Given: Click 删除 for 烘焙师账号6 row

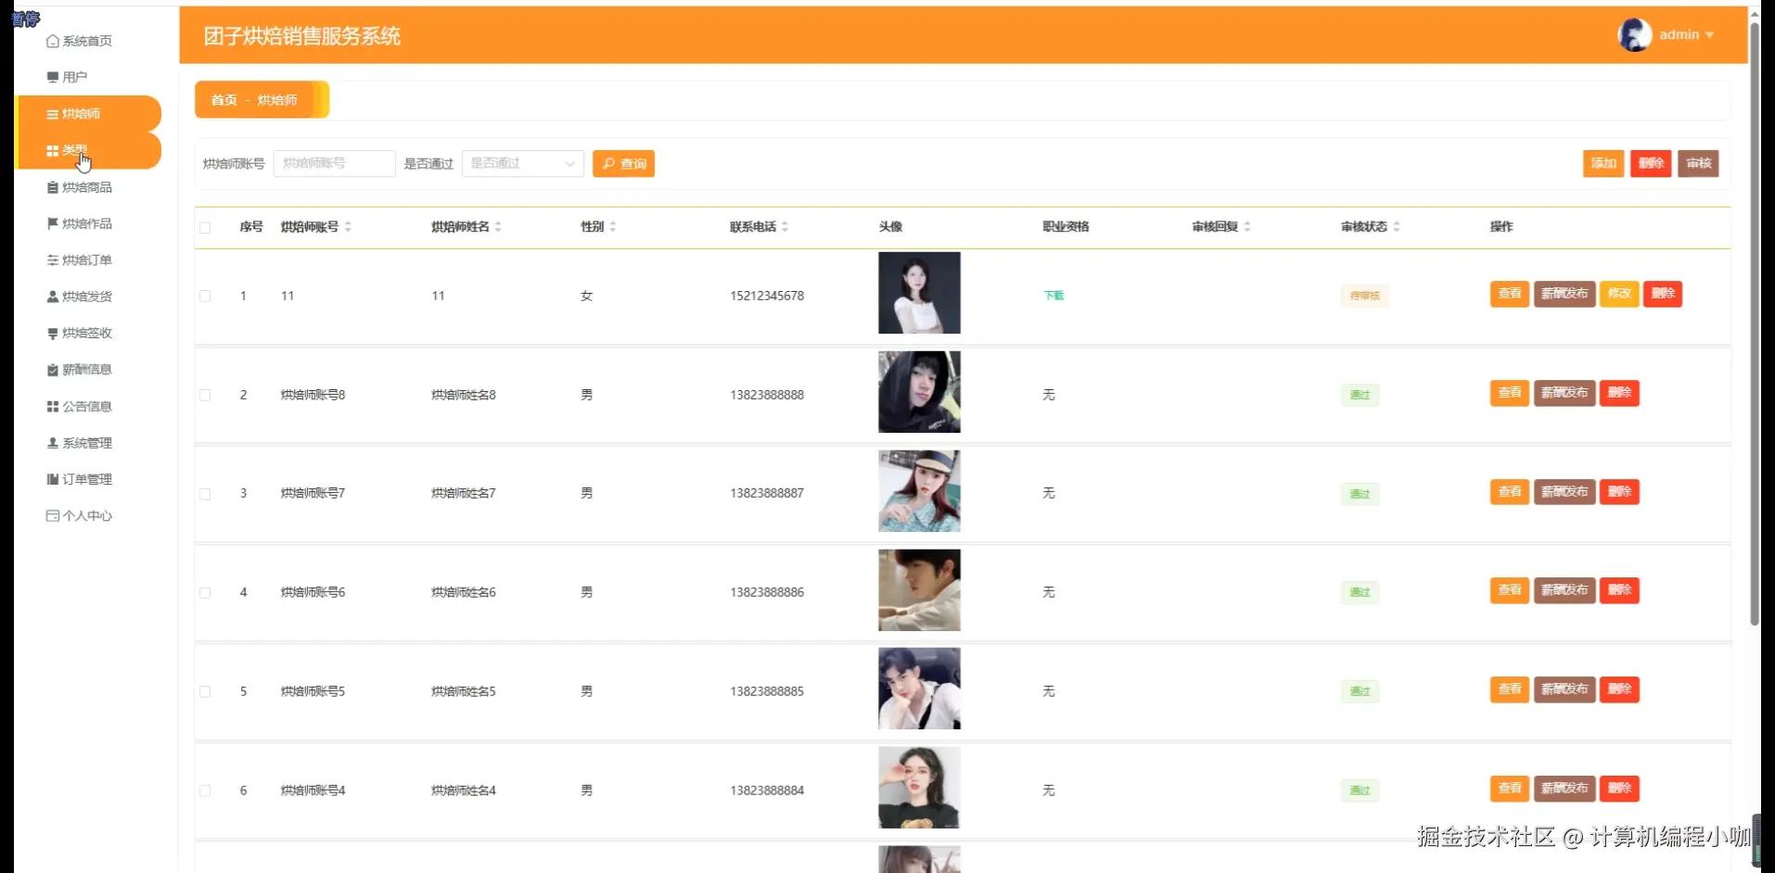Looking at the screenshot, I should point(1619,590).
